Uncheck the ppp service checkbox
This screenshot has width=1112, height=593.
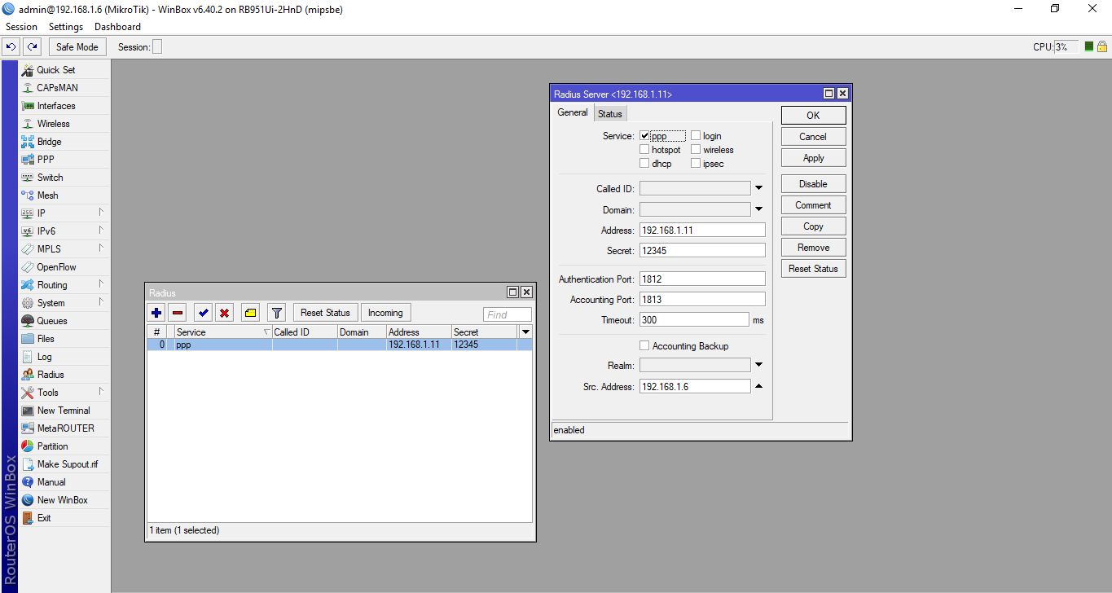click(x=644, y=136)
